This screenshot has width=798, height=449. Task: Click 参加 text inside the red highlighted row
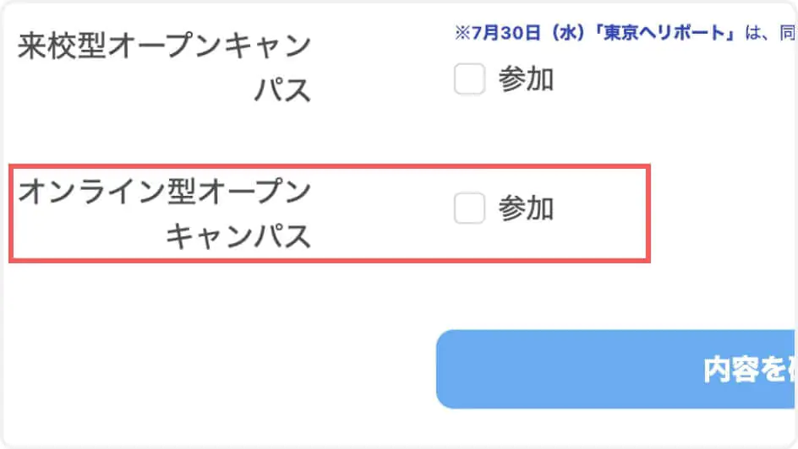pos(526,208)
